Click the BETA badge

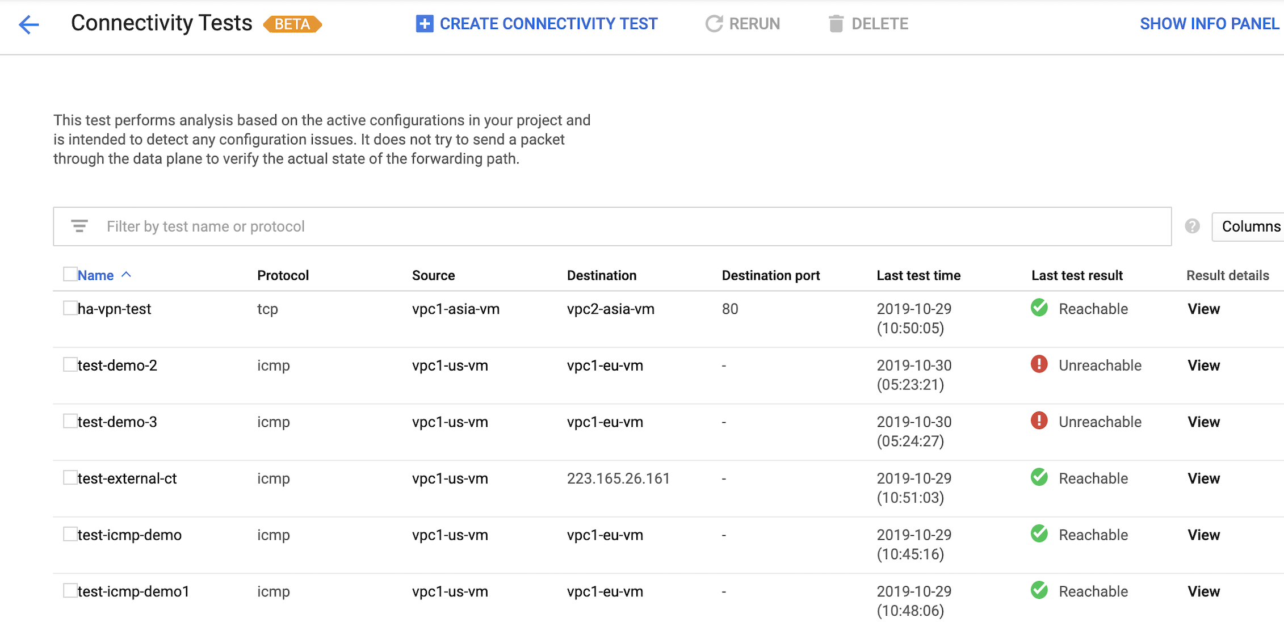292,24
